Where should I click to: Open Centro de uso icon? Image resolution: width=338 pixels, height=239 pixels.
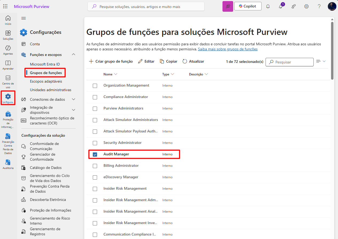8,82
